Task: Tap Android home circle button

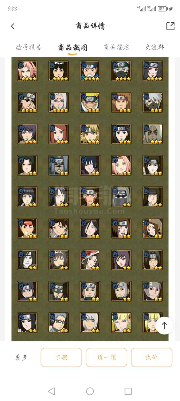Action: coord(90,391)
